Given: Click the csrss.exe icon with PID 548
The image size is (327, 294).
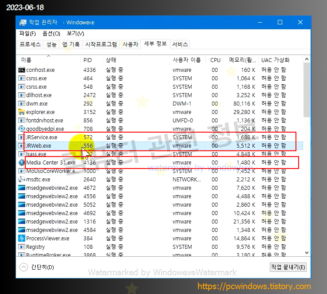Looking at the screenshot, I should pos(22,86).
